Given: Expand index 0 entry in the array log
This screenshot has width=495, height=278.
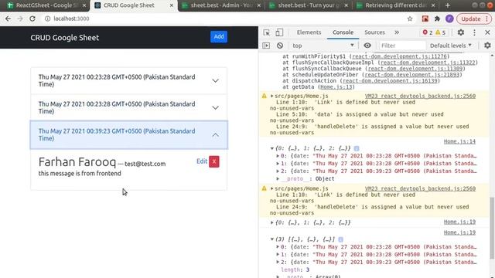Looking at the screenshot, I should [x=278, y=247].
